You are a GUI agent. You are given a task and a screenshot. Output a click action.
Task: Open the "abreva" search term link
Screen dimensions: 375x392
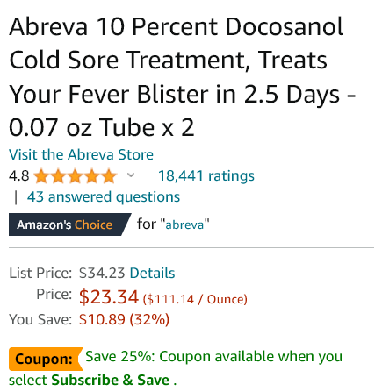pyautogui.click(x=184, y=225)
